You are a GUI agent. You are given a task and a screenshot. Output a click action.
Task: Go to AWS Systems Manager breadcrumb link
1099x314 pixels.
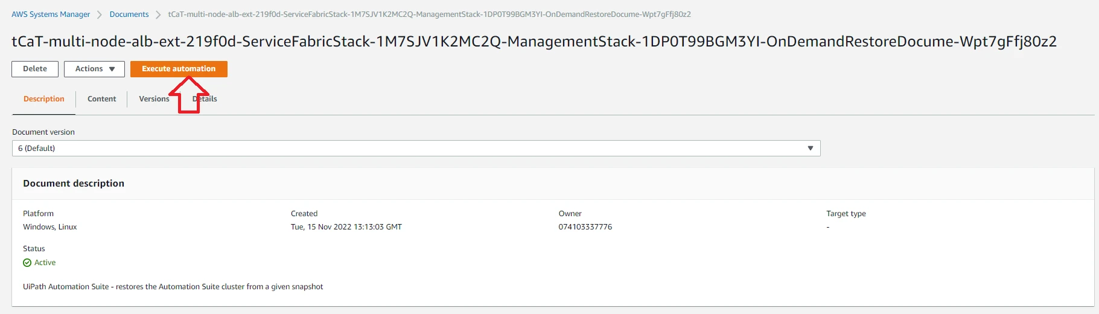[51, 14]
